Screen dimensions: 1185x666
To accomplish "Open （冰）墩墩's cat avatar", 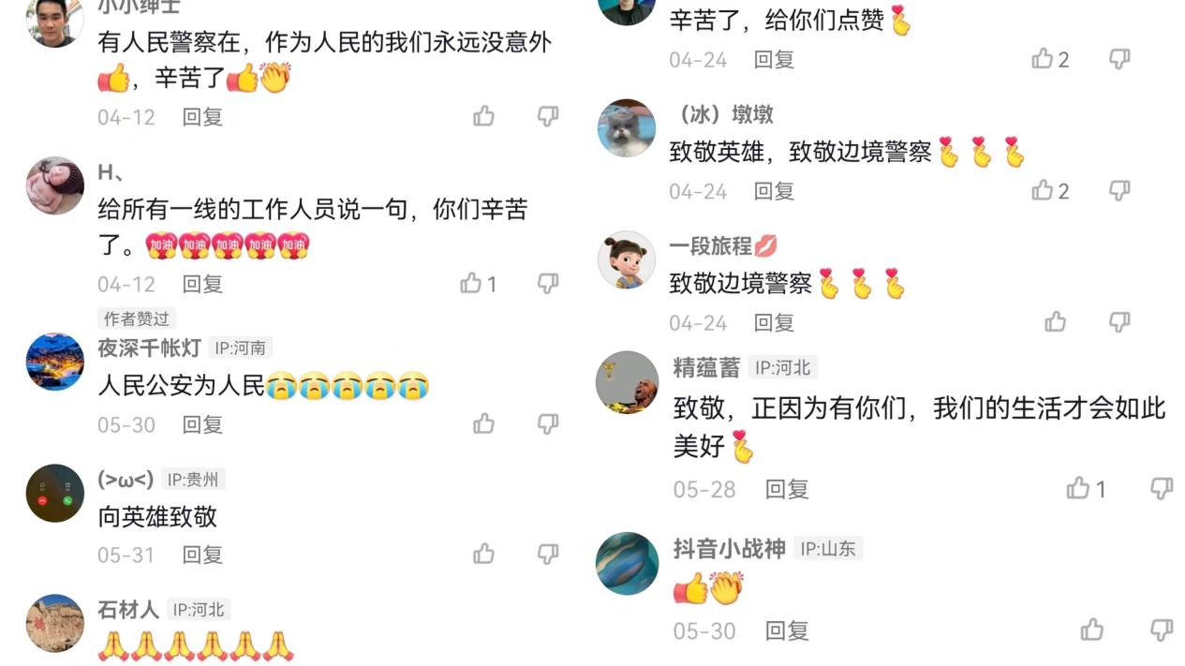I will click(x=627, y=128).
